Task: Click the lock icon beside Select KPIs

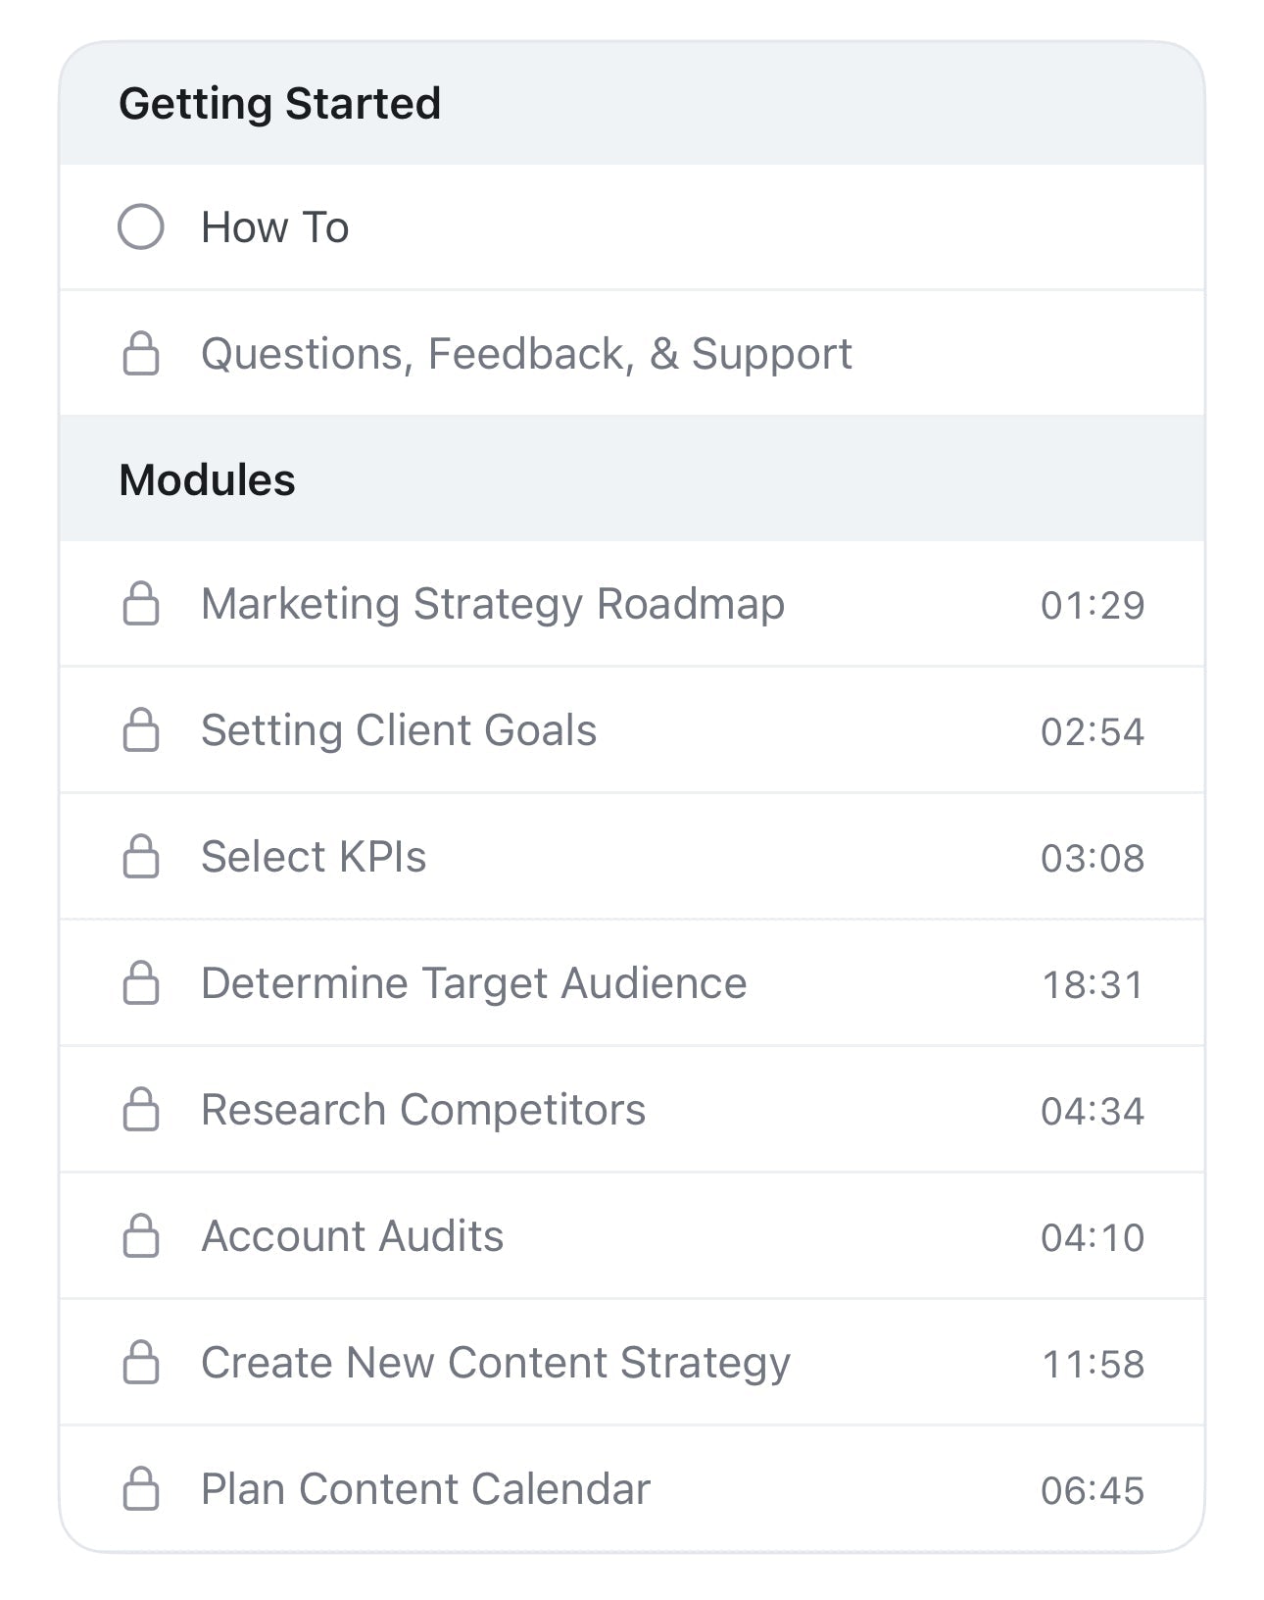Action: coord(141,857)
